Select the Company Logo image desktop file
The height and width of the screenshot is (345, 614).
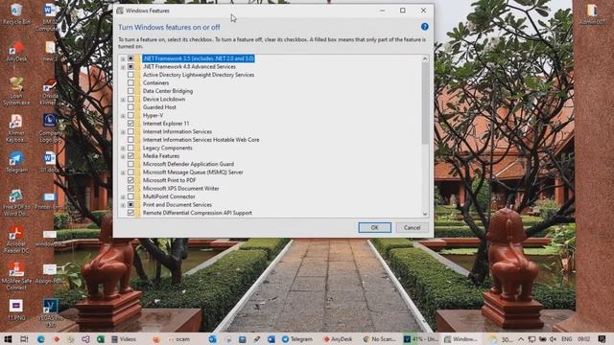click(x=50, y=128)
